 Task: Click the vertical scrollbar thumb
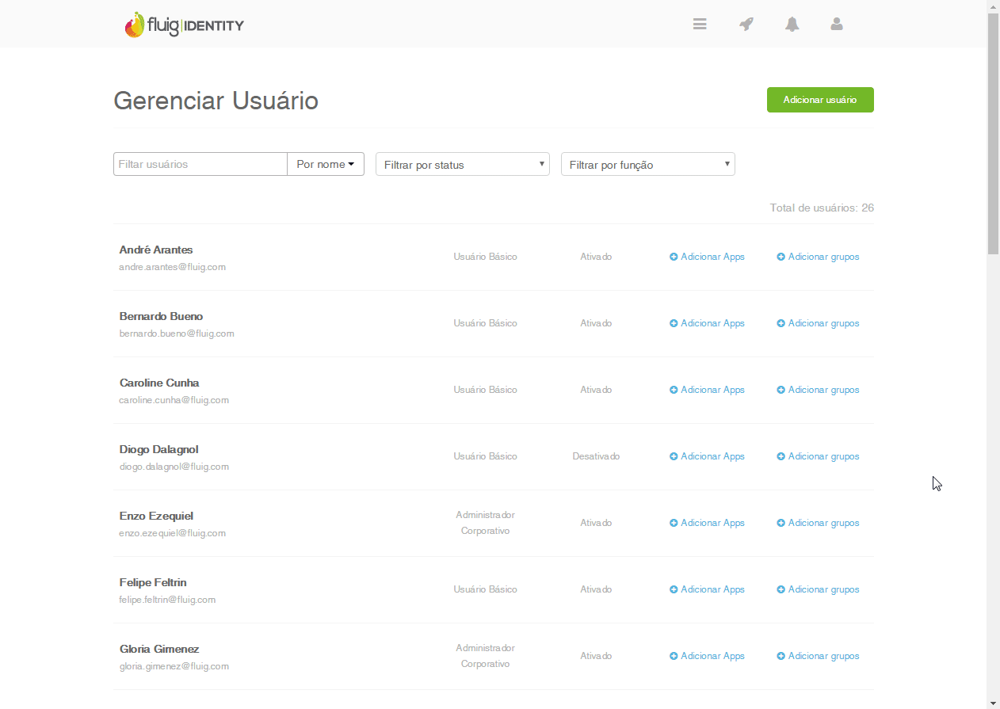[x=993, y=135]
